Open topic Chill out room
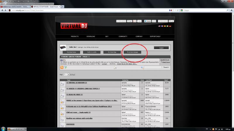The height and width of the screenshot is (131, 234). [x=78, y=112]
